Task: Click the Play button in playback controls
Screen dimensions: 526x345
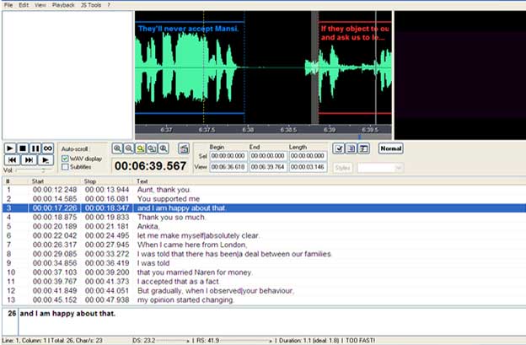Action: click(x=10, y=148)
